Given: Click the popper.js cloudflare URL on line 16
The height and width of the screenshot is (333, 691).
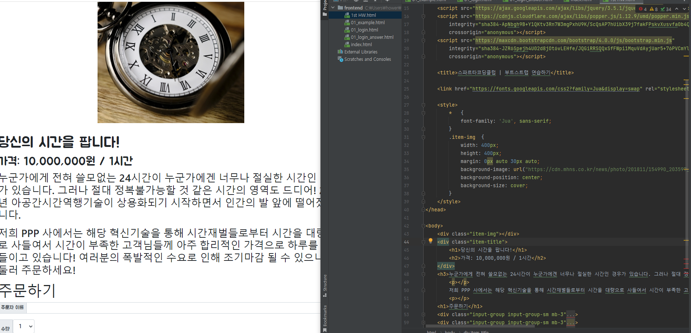Looking at the screenshot, I should pyautogui.click(x=582, y=16).
